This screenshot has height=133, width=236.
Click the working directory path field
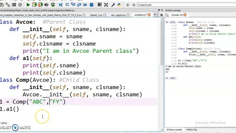click(x=186, y=5)
